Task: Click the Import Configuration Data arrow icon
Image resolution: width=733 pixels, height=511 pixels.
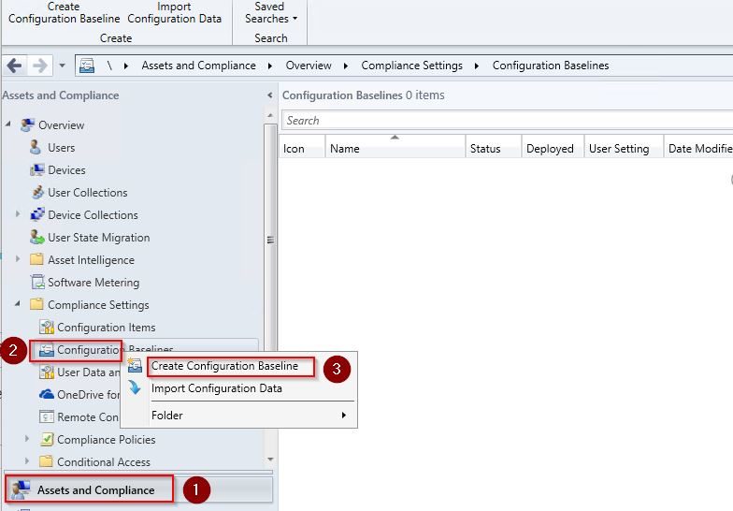Action: click(x=135, y=387)
